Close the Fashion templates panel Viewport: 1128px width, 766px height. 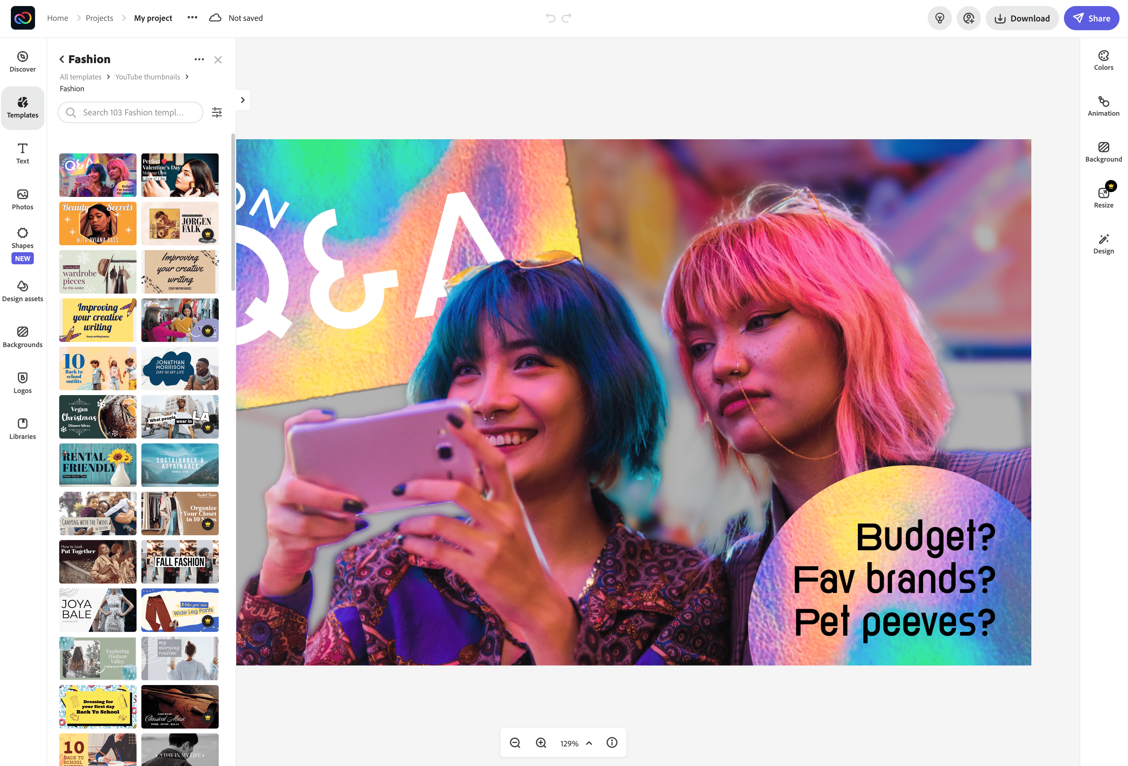click(218, 60)
